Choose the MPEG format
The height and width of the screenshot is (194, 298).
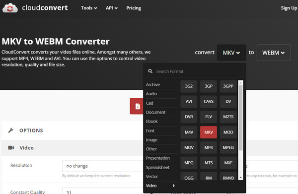coord(228,147)
